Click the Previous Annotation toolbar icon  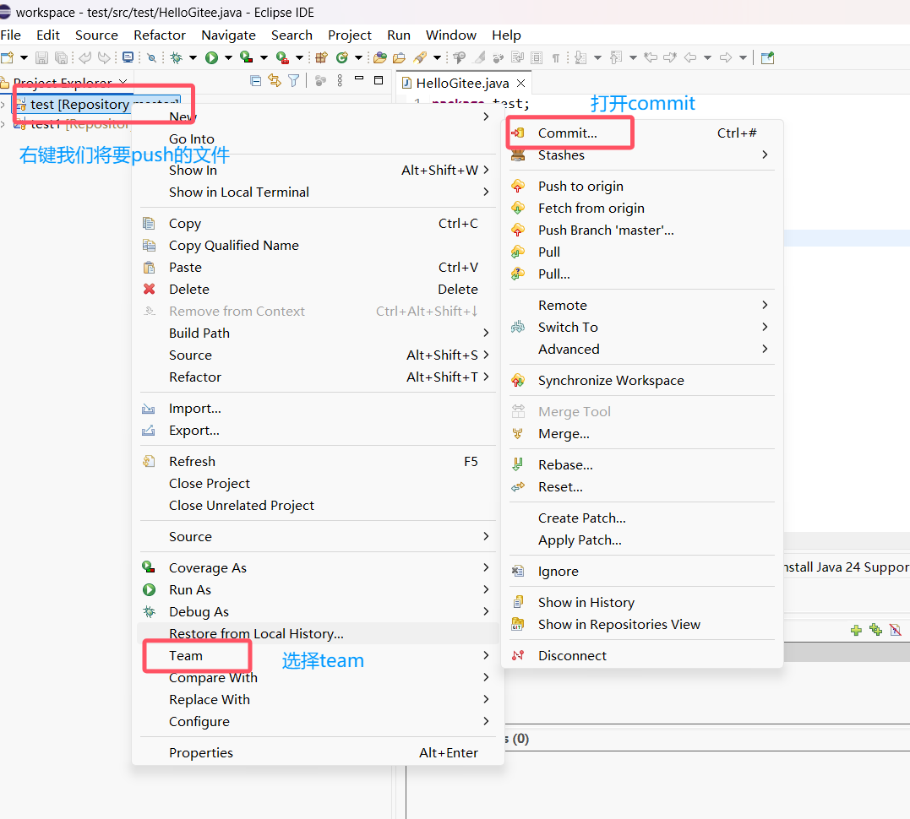616,57
